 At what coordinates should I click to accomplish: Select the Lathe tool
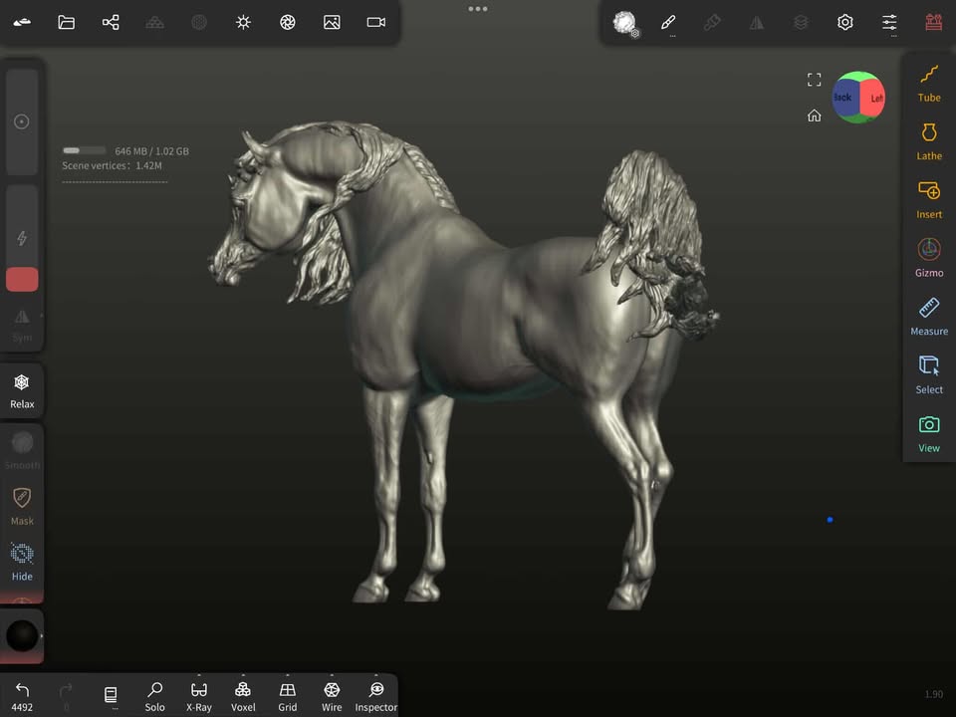[x=928, y=141]
